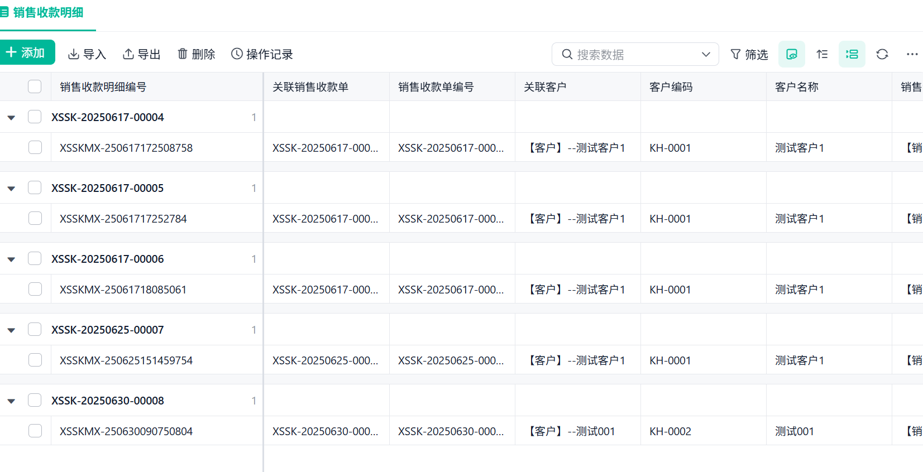Toggle the select-all header checkbox

[x=35, y=86]
